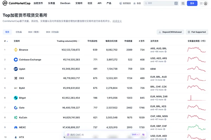The width and height of the screenshot is (211, 140).
Task: Show info icon for KuCoin fiat currencies
Action: [x=165, y=119]
